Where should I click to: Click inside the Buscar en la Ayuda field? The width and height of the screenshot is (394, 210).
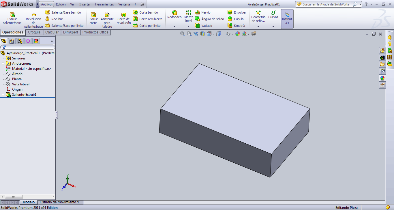[326, 4]
